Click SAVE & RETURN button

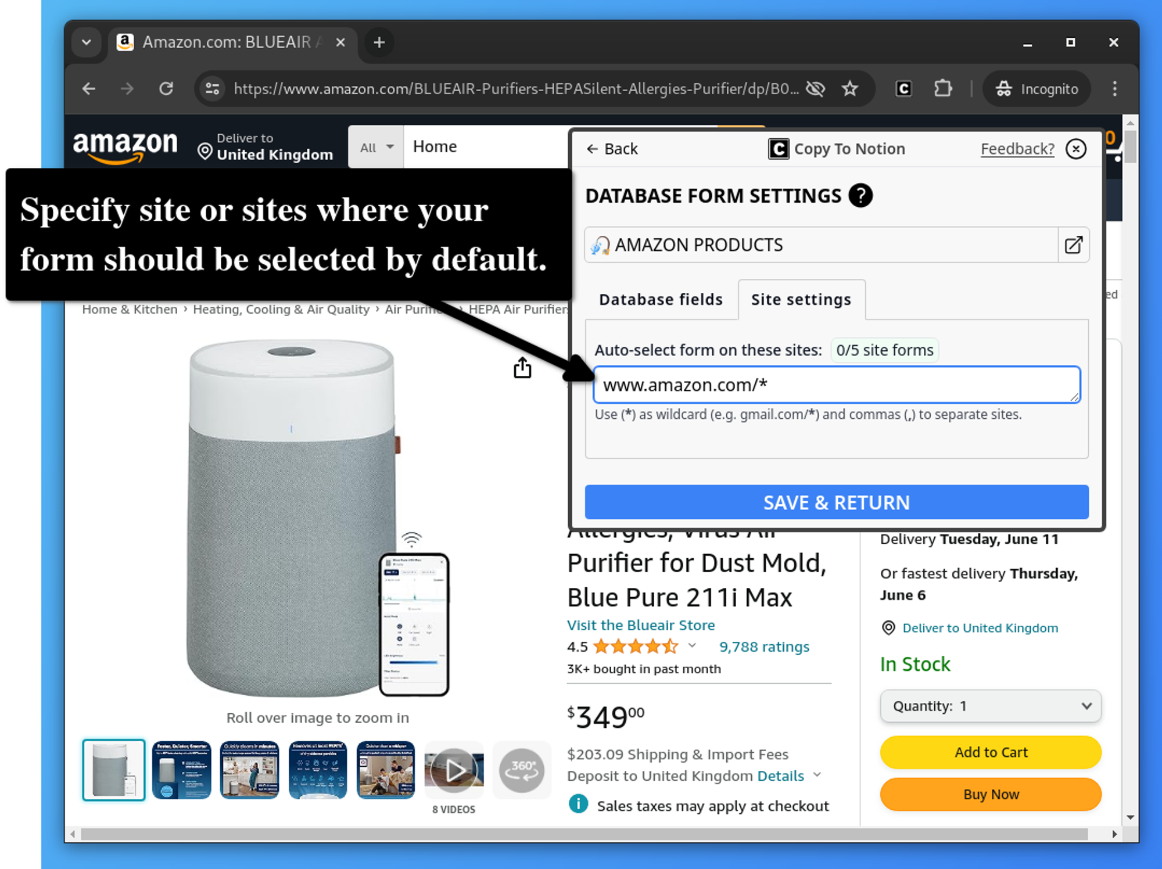(837, 502)
